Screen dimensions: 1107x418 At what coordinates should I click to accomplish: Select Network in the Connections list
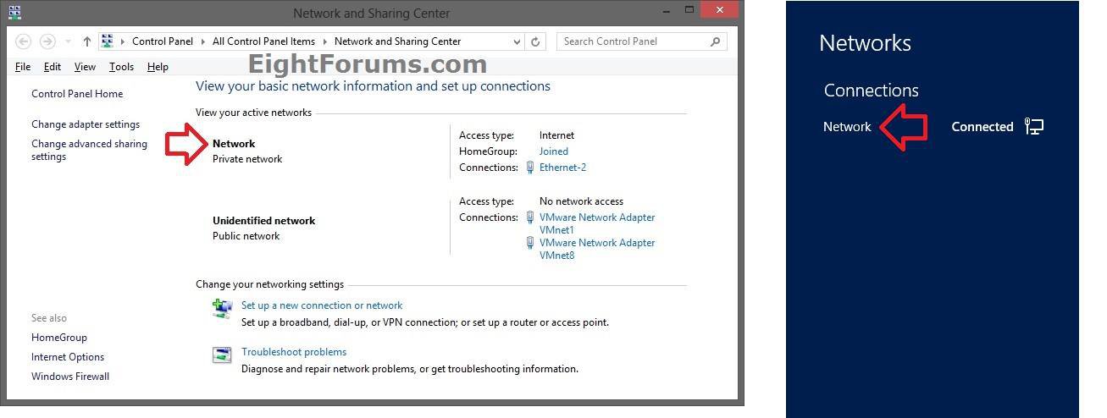(x=847, y=127)
